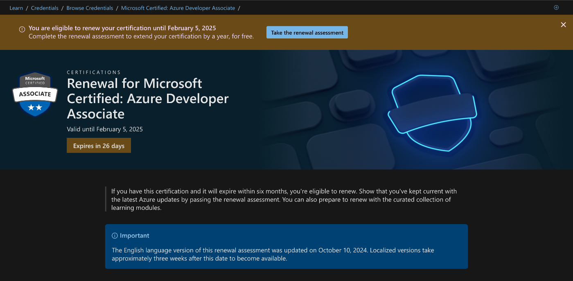Open the Learn breadcrumb link
The height and width of the screenshot is (281, 573).
16,8
